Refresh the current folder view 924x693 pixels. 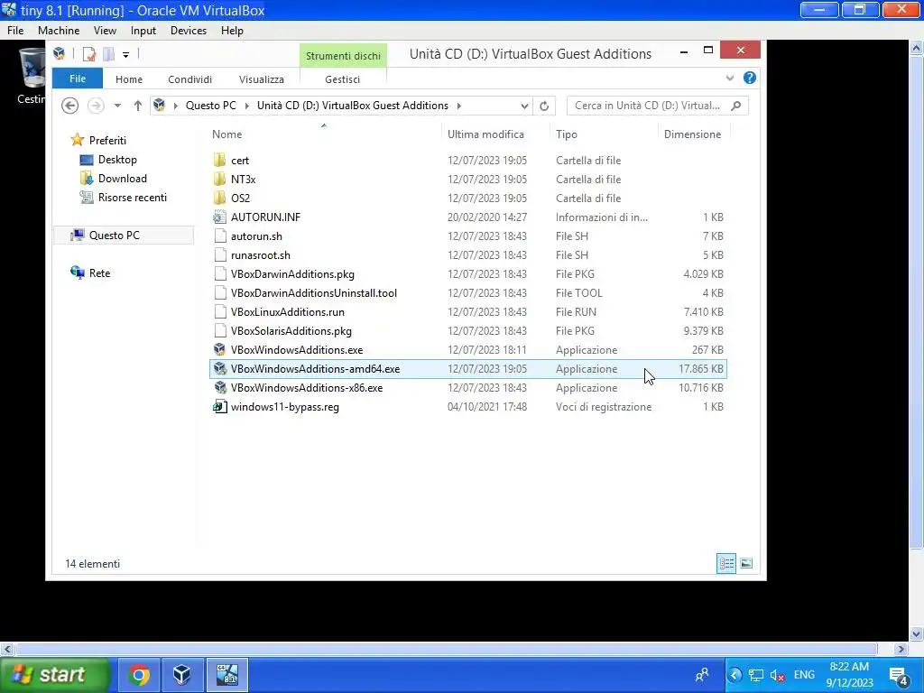tap(544, 106)
